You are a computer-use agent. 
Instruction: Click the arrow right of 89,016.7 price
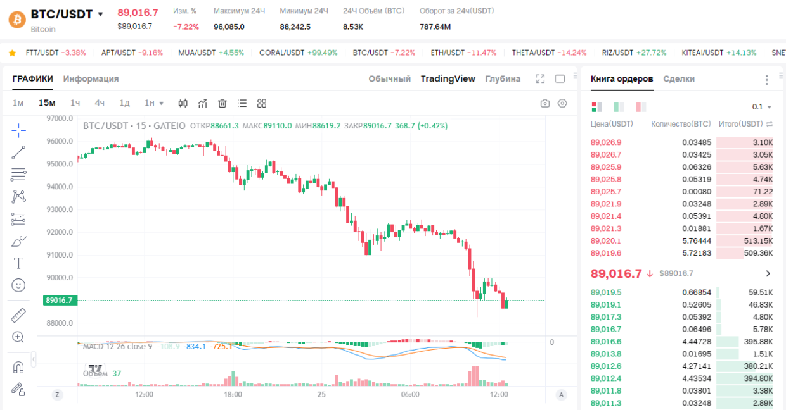[x=768, y=273]
